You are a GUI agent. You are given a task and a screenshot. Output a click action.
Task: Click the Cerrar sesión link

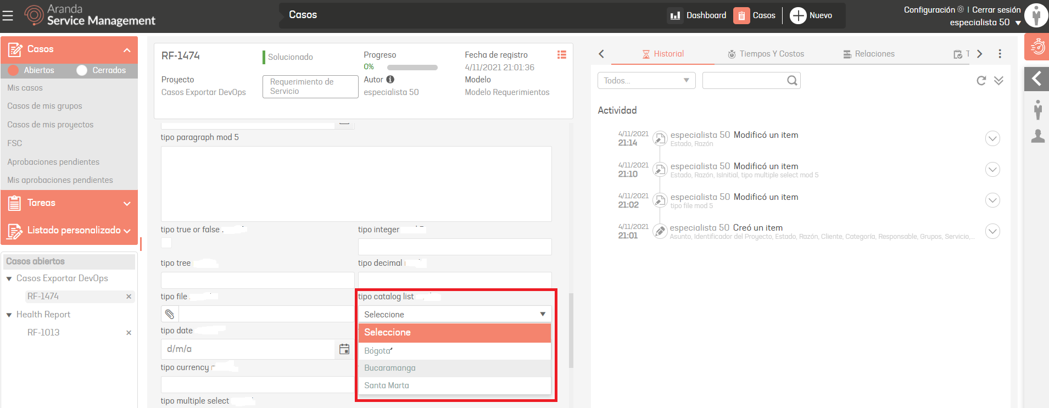[996, 10]
